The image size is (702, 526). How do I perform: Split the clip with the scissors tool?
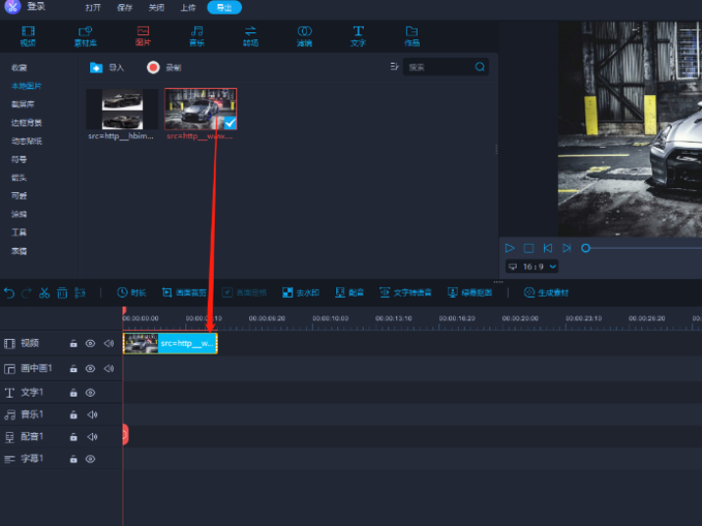[44, 293]
